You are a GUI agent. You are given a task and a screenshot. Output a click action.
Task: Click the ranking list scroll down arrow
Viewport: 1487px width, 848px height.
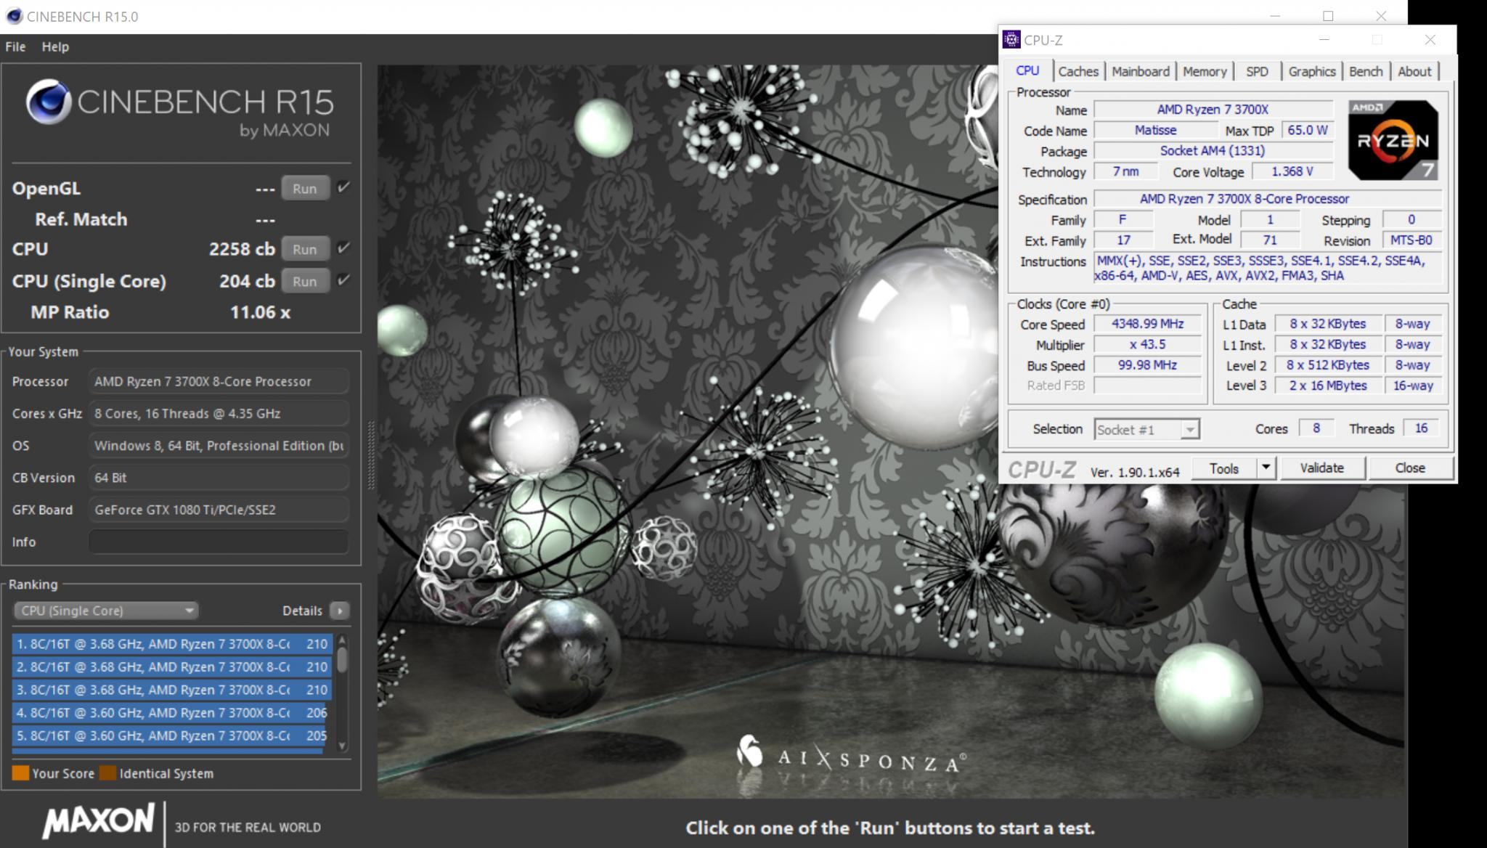(342, 746)
